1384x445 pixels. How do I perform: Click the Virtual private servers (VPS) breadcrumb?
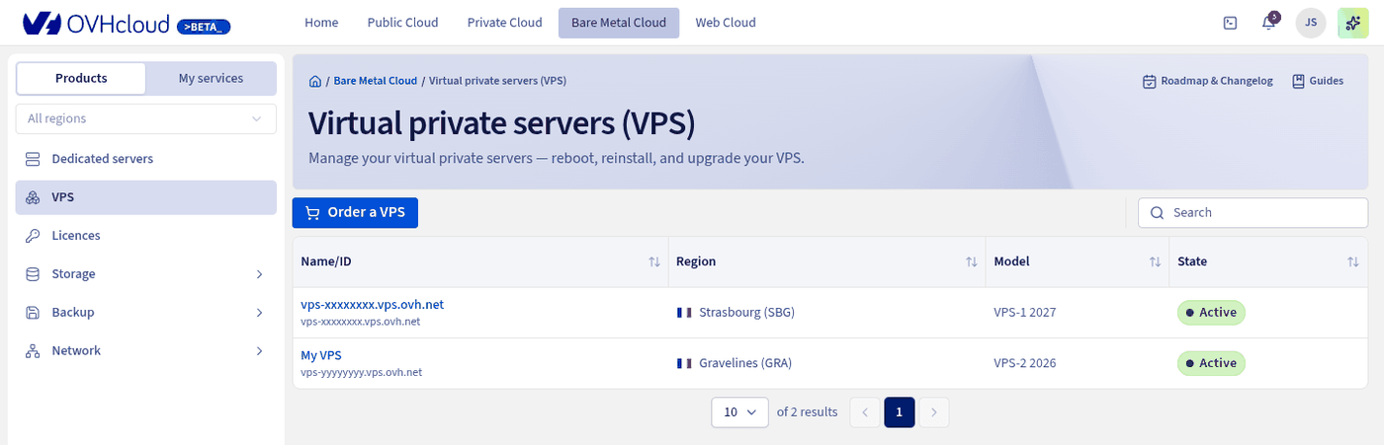point(497,81)
